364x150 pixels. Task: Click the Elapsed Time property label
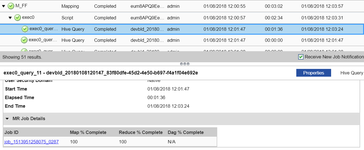pyautogui.click(x=20, y=97)
